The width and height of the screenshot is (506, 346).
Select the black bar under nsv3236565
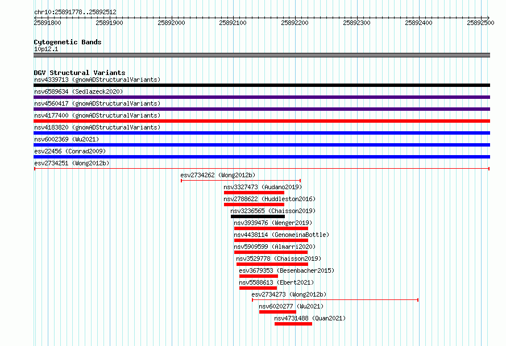point(258,216)
